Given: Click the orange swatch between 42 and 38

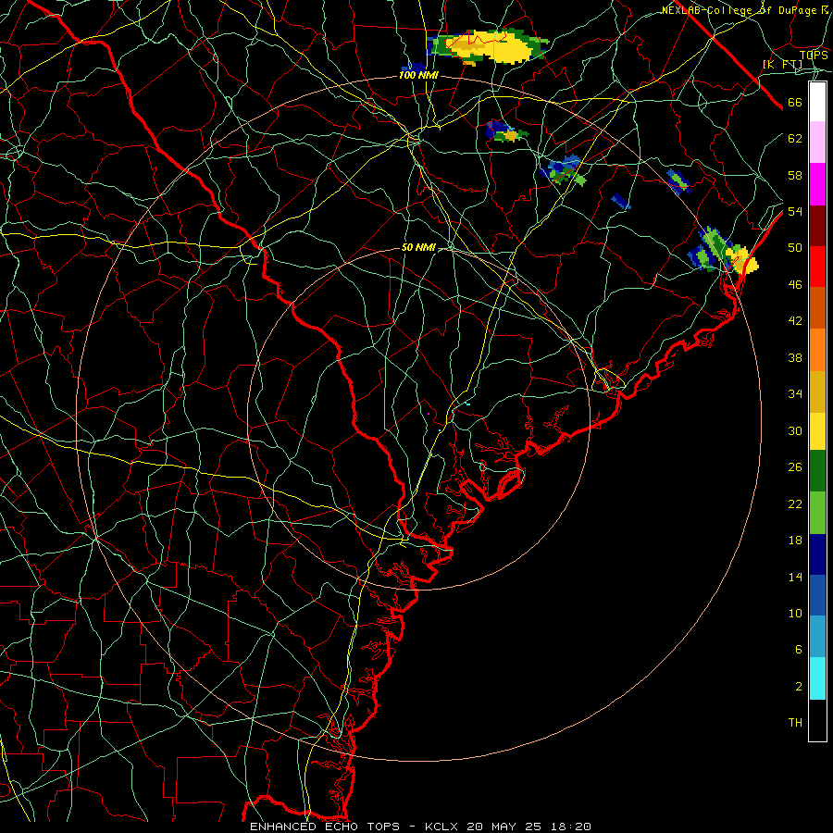Looking at the screenshot, I should 817,350.
